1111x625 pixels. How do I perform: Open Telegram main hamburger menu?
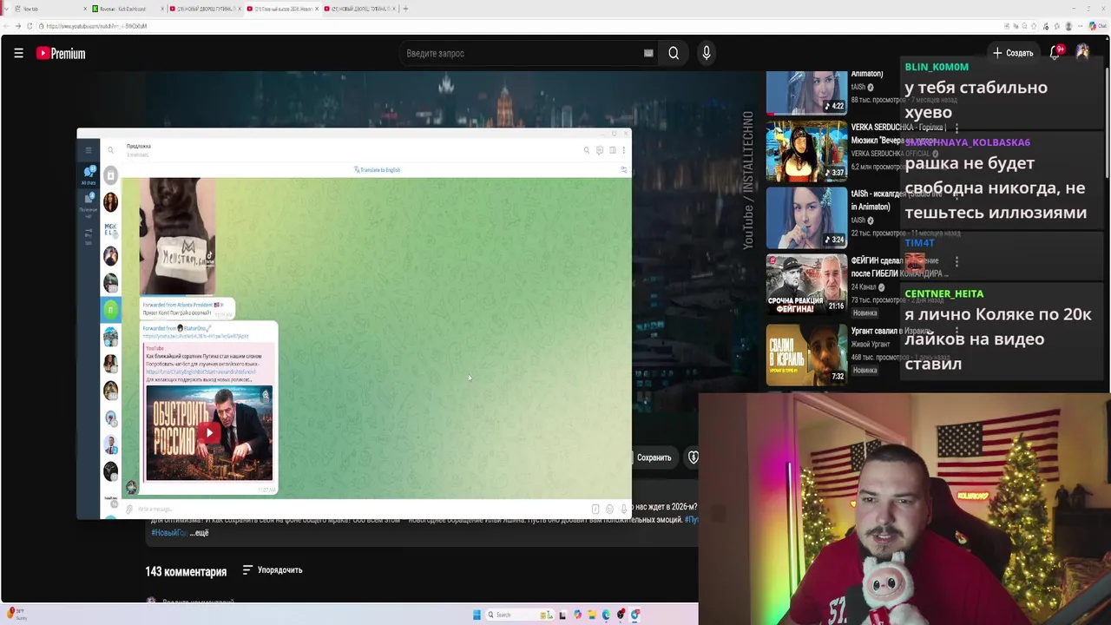coord(88,150)
